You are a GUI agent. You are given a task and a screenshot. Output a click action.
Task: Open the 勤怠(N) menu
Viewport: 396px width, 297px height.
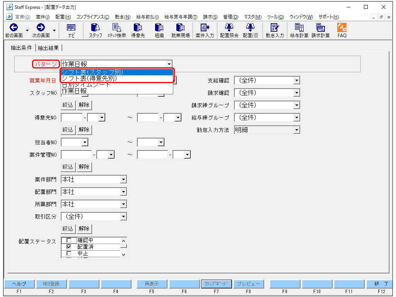(x=123, y=17)
